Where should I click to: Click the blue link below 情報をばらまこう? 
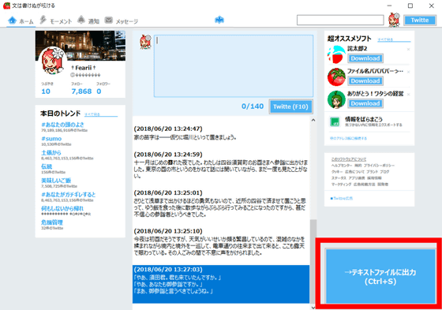pos(348,138)
